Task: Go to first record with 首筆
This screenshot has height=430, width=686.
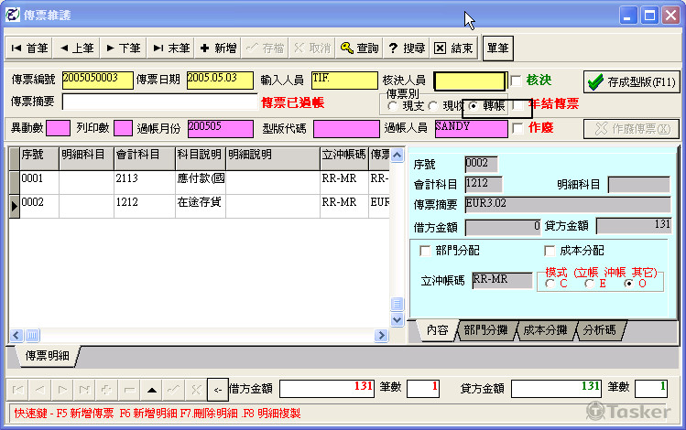Action: pos(29,48)
